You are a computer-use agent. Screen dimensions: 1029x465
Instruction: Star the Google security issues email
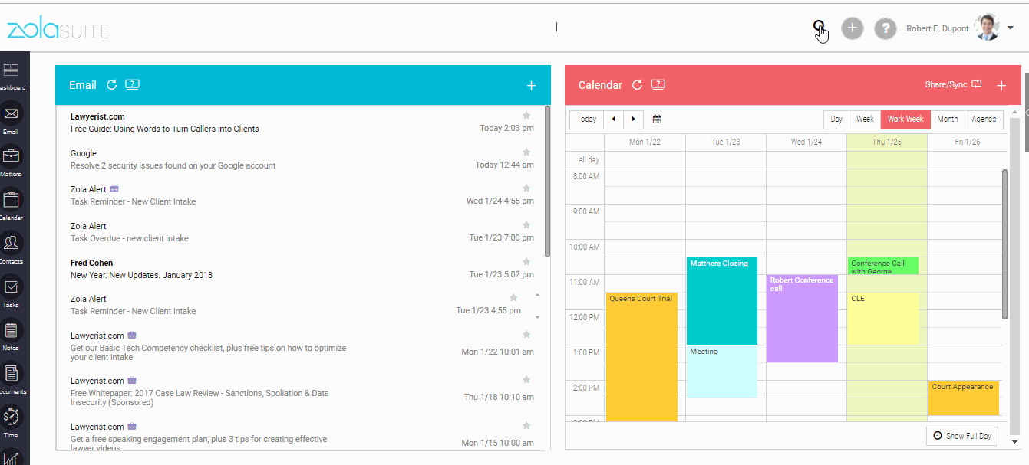coord(526,152)
